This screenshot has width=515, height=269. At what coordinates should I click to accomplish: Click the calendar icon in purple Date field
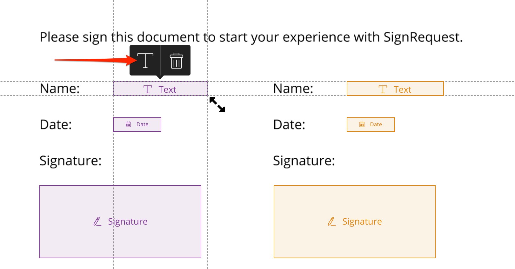128,124
